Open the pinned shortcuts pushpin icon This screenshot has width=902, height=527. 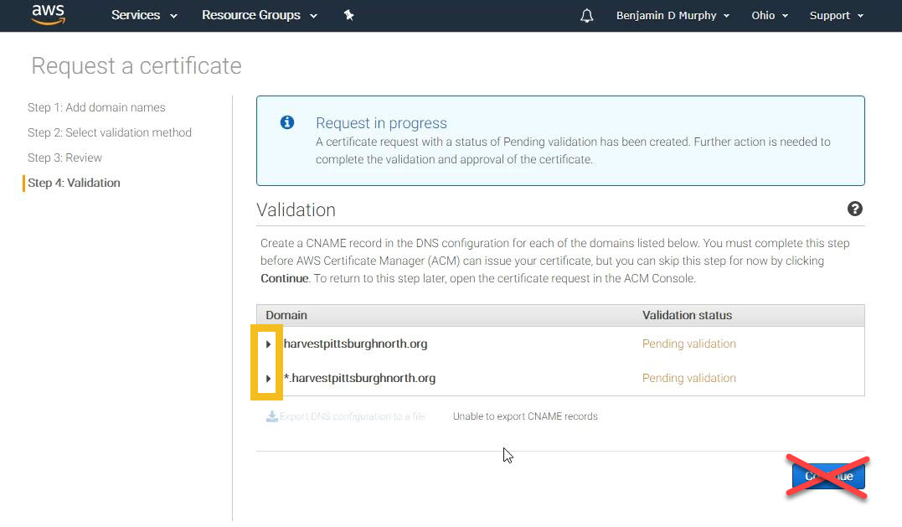click(348, 15)
